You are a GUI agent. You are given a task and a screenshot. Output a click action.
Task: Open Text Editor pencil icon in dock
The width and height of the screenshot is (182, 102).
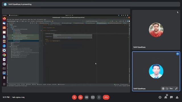point(4,59)
